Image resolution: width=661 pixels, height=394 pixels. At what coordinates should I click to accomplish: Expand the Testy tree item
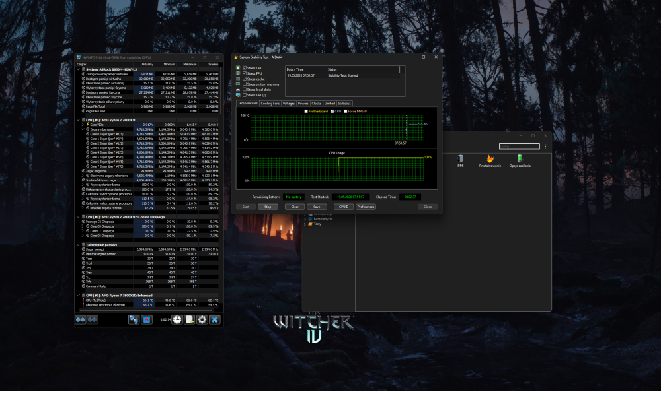[x=305, y=224]
